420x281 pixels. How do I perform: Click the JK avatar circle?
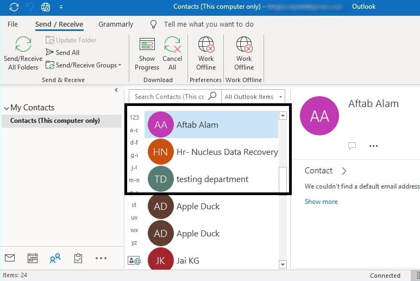pos(160,260)
